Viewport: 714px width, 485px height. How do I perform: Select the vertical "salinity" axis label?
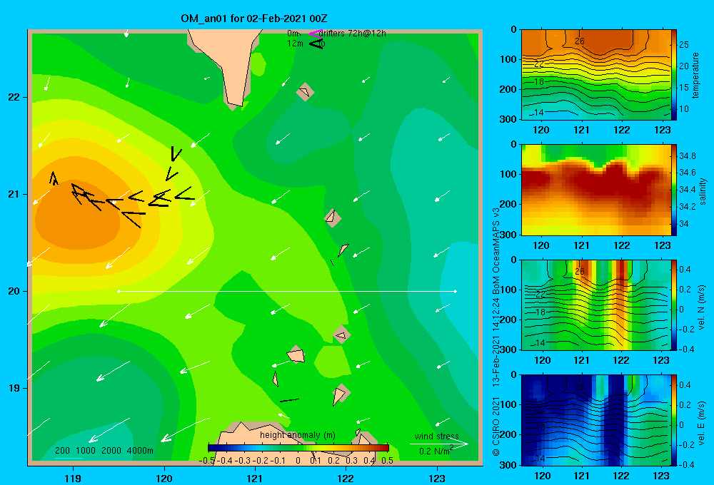click(703, 191)
